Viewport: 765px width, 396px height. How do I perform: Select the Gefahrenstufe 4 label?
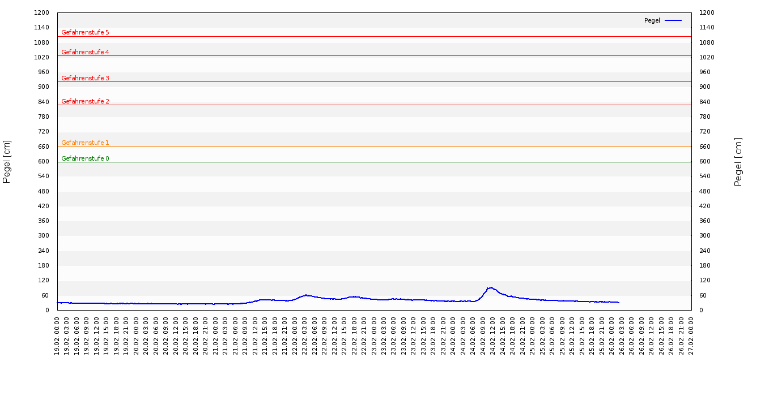(85, 52)
